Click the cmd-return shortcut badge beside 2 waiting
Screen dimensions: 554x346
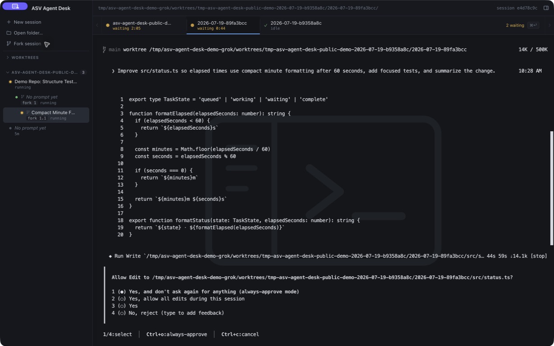[533, 25]
